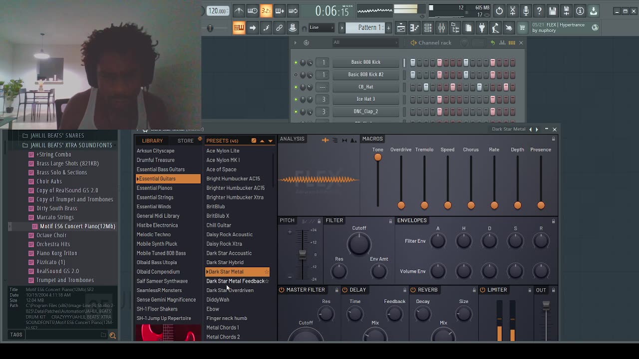This screenshot has width=639, height=359.
Task: Select the Essential Pianos library pack
Action: [154, 188]
